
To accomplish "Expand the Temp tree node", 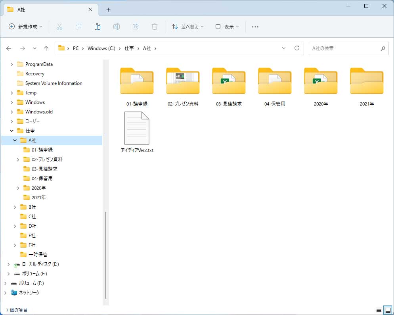I will pos(11,93).
